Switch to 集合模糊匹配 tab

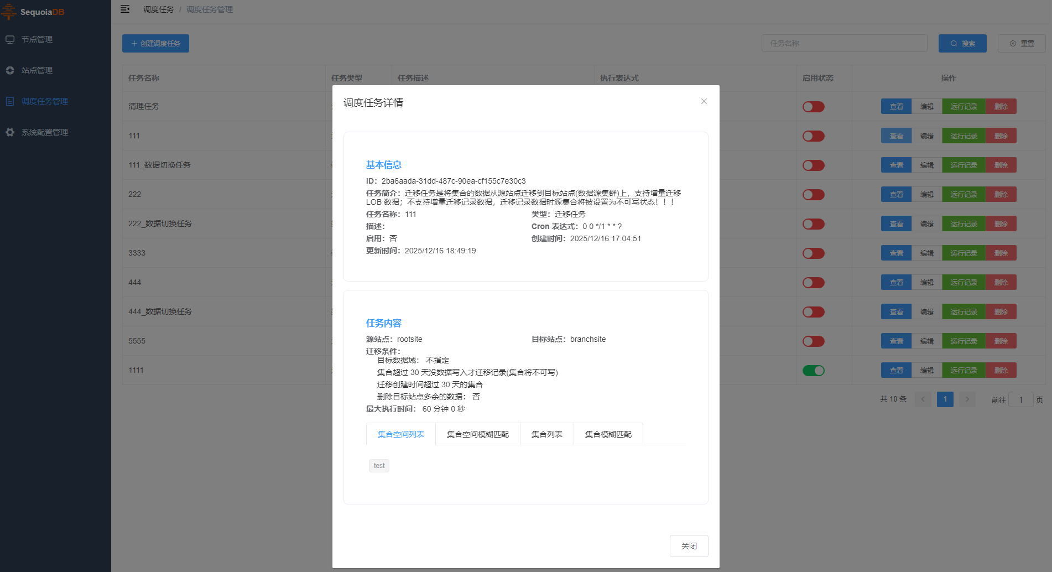[608, 434]
